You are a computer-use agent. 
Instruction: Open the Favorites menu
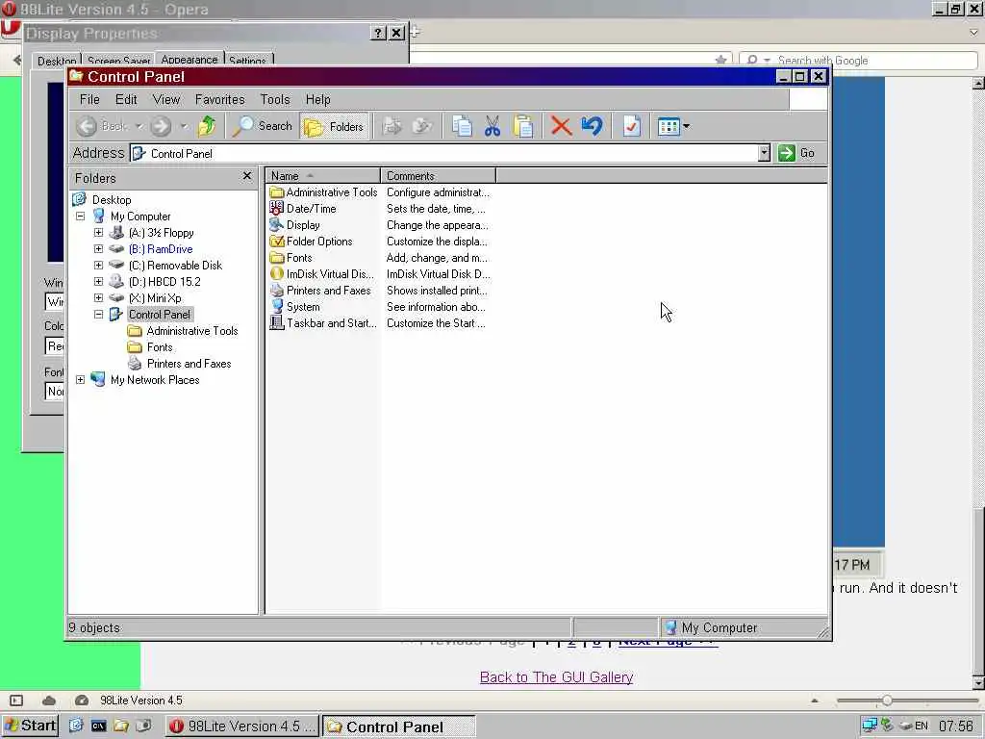tap(220, 99)
